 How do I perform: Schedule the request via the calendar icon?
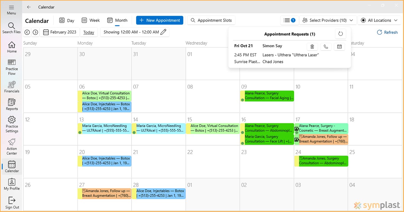339,46
